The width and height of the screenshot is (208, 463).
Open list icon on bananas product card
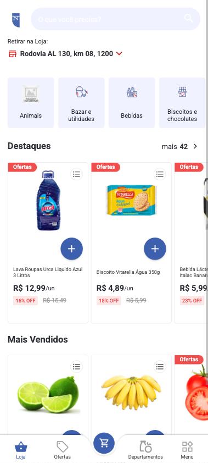tap(160, 367)
